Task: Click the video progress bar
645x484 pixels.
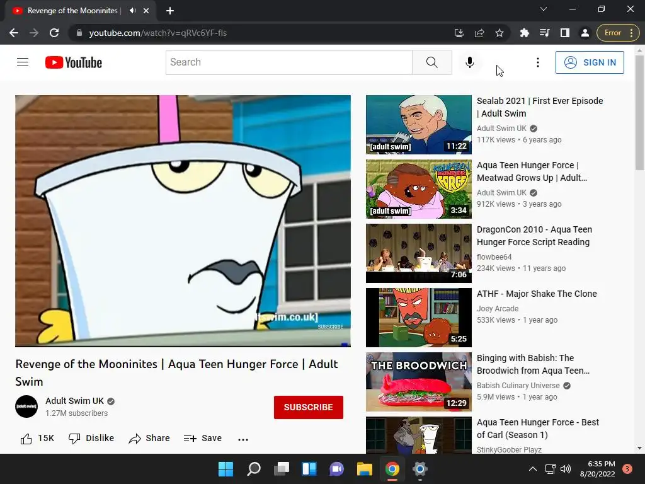Action: coord(183,346)
